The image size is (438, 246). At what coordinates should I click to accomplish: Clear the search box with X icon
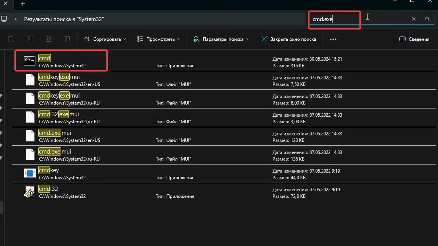[x=414, y=19]
